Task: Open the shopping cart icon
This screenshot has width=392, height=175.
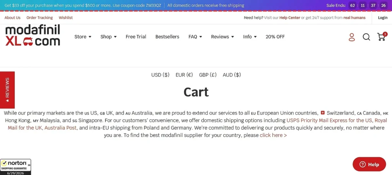Action: [382, 37]
